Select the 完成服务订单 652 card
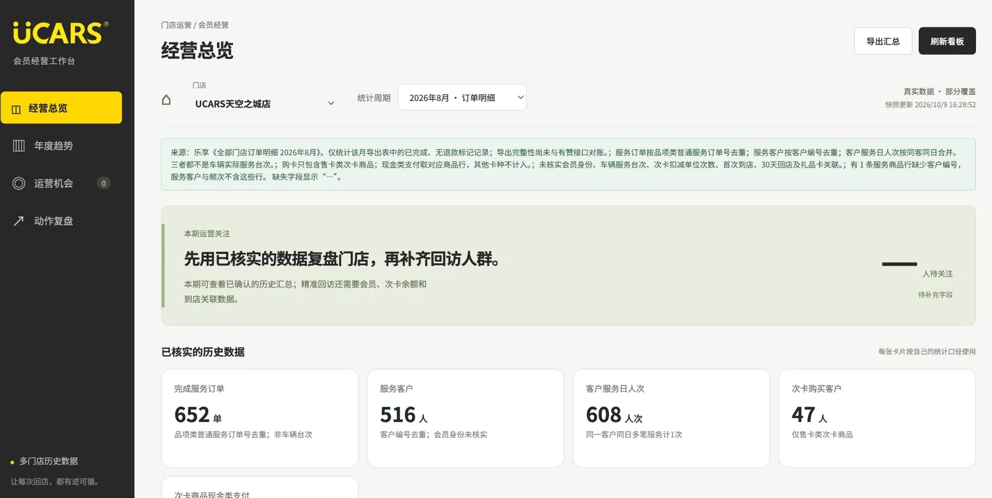Image resolution: width=992 pixels, height=498 pixels. [x=260, y=418]
